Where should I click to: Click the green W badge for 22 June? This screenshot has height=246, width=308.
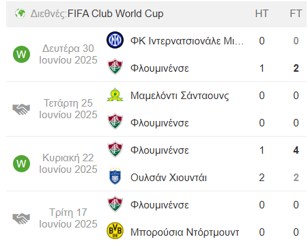point(21,163)
